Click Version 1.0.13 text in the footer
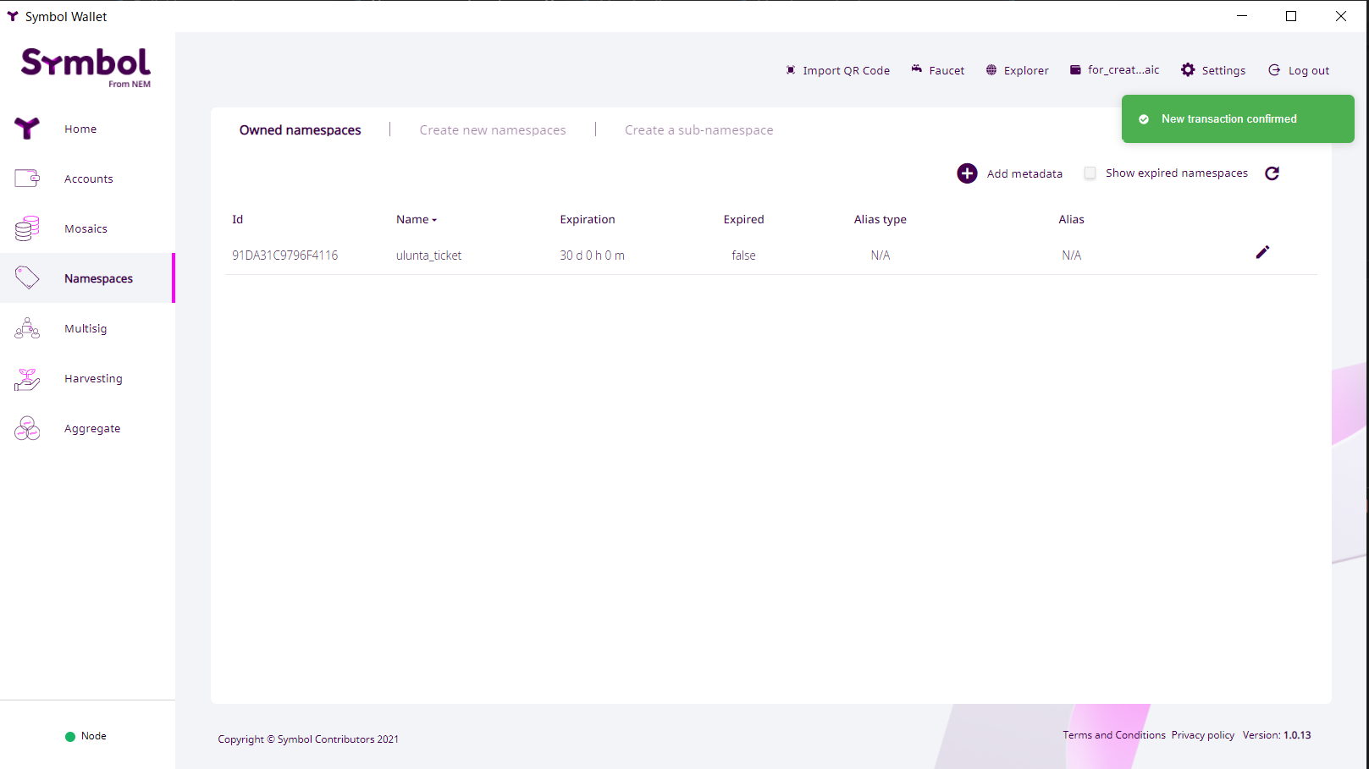The height and width of the screenshot is (769, 1369). [x=1277, y=735]
